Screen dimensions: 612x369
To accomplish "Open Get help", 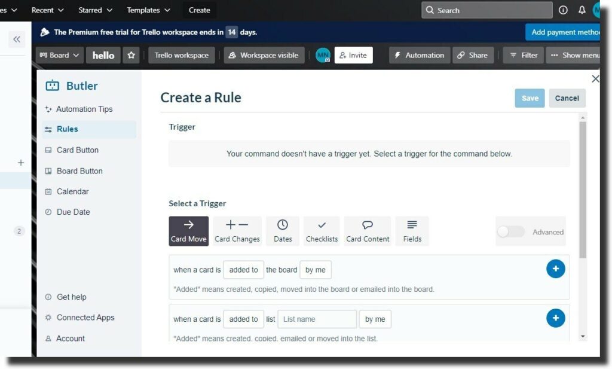I will pyautogui.click(x=72, y=297).
